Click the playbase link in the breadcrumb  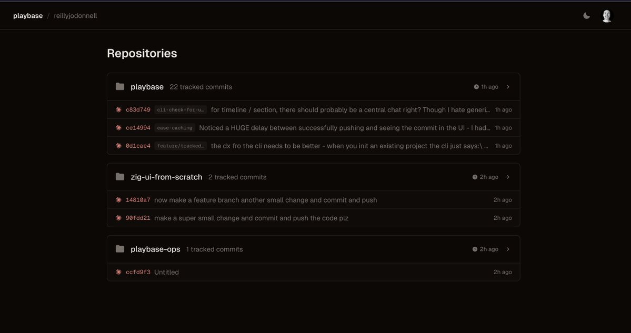[27, 15]
